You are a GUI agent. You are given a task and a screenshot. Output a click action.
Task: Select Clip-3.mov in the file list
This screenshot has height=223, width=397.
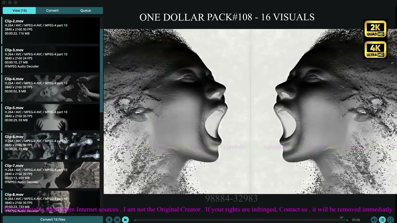coord(51,59)
